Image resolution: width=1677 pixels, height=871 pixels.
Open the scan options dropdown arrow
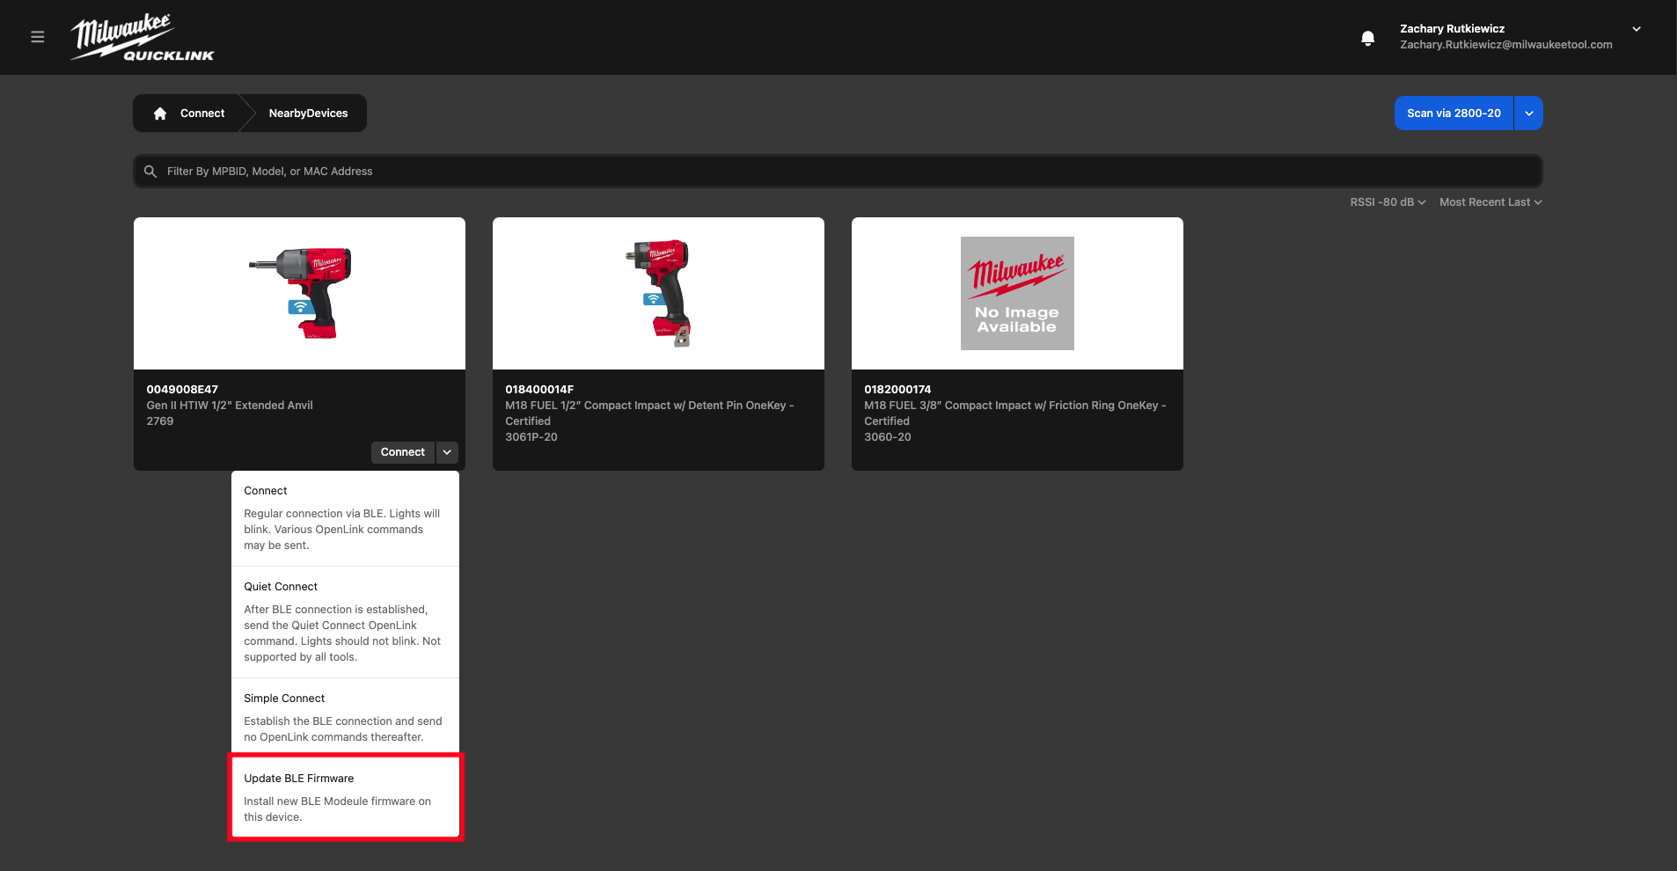click(x=1529, y=113)
